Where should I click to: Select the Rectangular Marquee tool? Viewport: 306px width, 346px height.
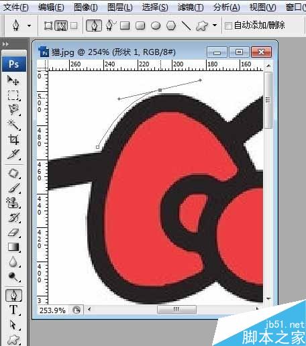click(13, 95)
